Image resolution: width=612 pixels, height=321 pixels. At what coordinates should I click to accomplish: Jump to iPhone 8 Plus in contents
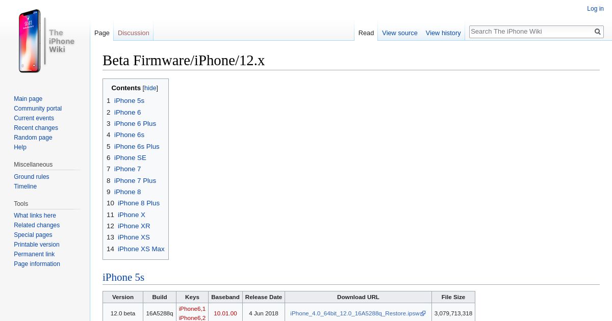pyautogui.click(x=139, y=203)
